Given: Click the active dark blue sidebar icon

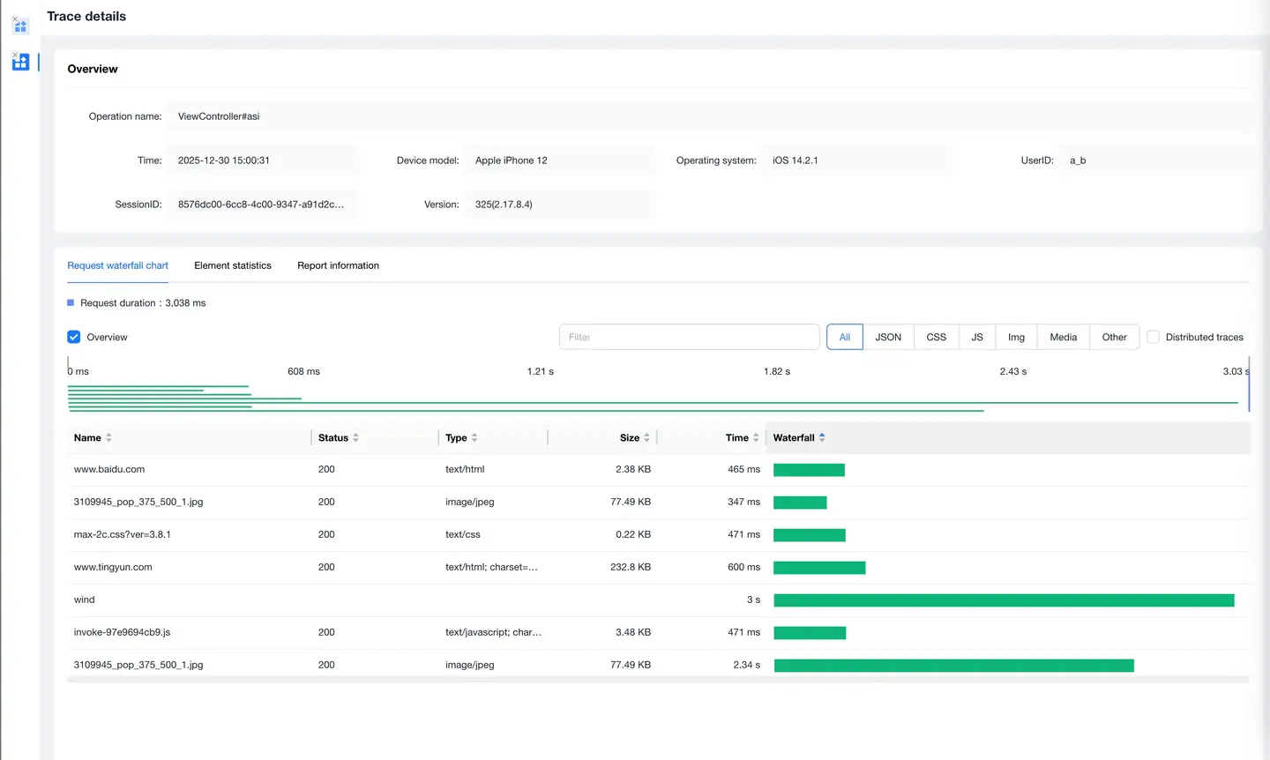Looking at the screenshot, I should point(20,62).
